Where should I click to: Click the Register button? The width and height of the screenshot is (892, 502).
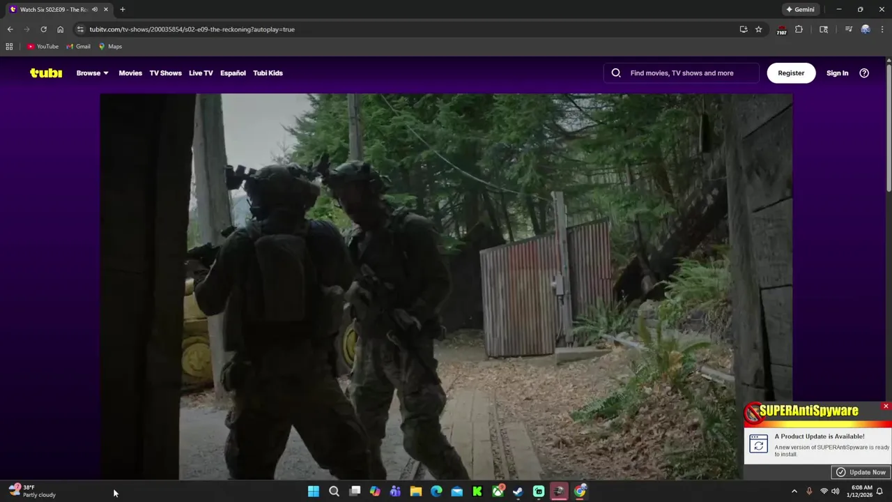(791, 73)
